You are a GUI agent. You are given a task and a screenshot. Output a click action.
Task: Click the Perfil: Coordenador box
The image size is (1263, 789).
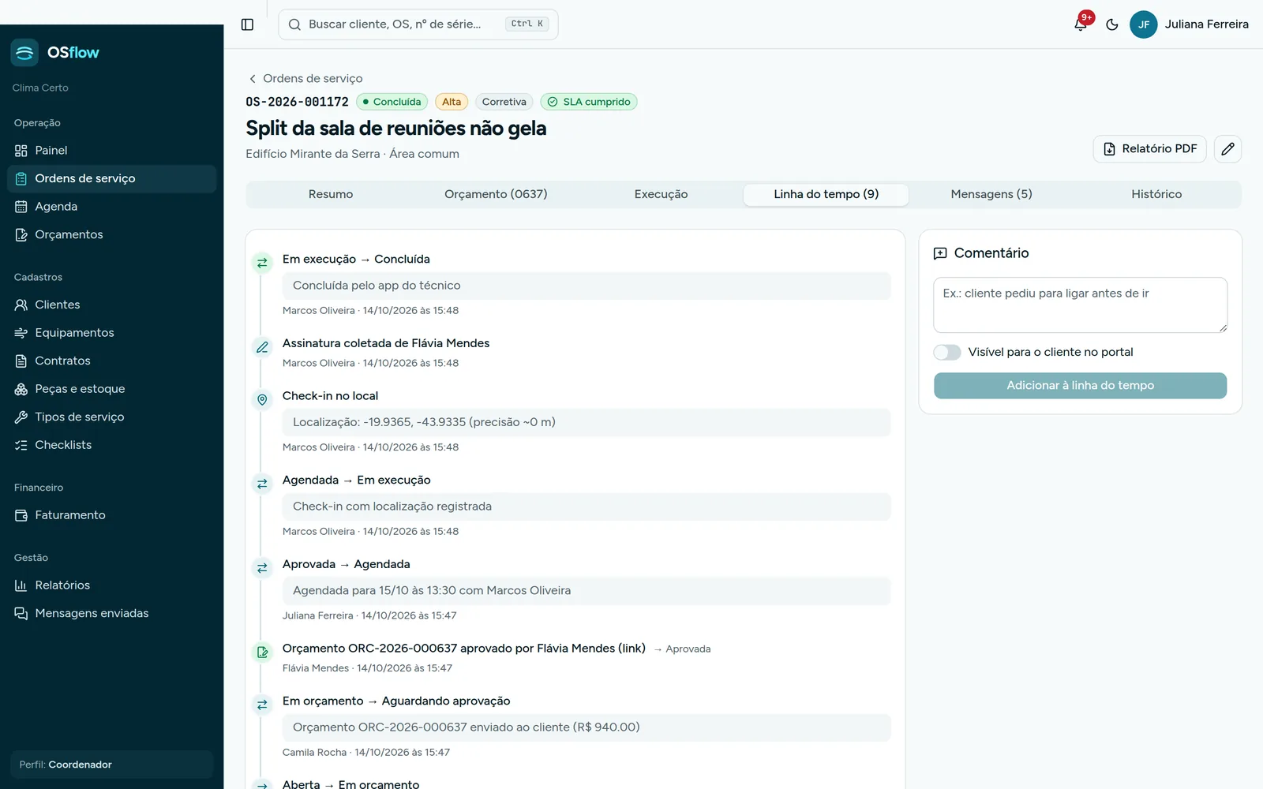pos(111,765)
